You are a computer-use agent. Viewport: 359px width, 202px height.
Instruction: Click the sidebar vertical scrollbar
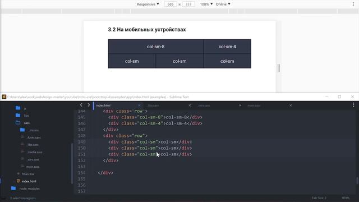[72, 163]
